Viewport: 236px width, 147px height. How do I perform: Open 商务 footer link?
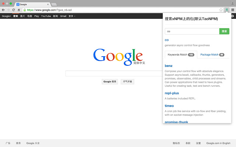point(18,143)
